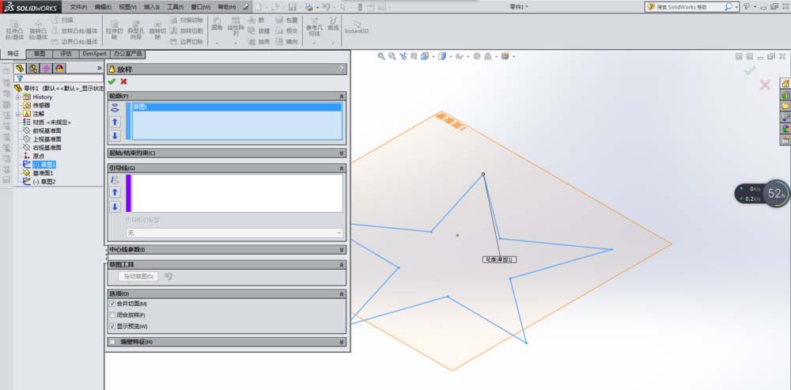Open the DisplayManager color ball tab
Viewport: 791px width, 390px height.
[59, 68]
